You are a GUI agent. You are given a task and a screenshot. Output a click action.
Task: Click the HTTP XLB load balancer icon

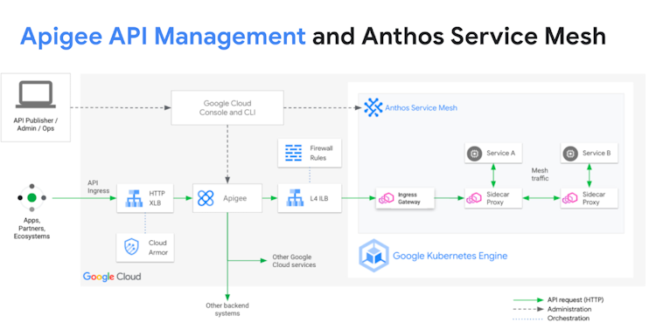click(134, 198)
